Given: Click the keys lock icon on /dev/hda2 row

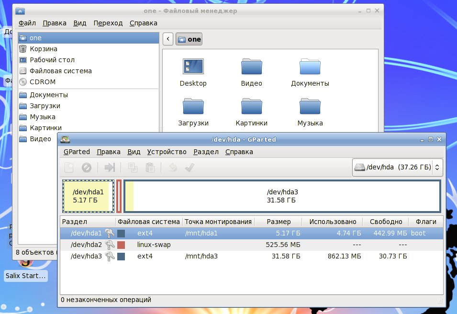Looking at the screenshot, I should [x=110, y=245].
